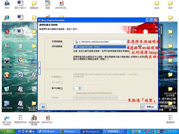This screenshot has height=134, width=179.
Task: Select the 資源回收筒 recycle bin icon
Action: click(7, 91)
